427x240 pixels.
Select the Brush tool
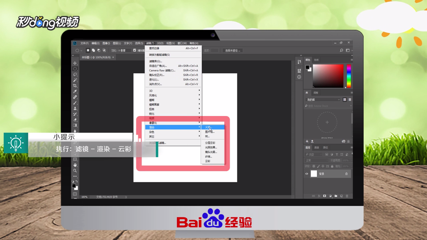tap(75, 103)
